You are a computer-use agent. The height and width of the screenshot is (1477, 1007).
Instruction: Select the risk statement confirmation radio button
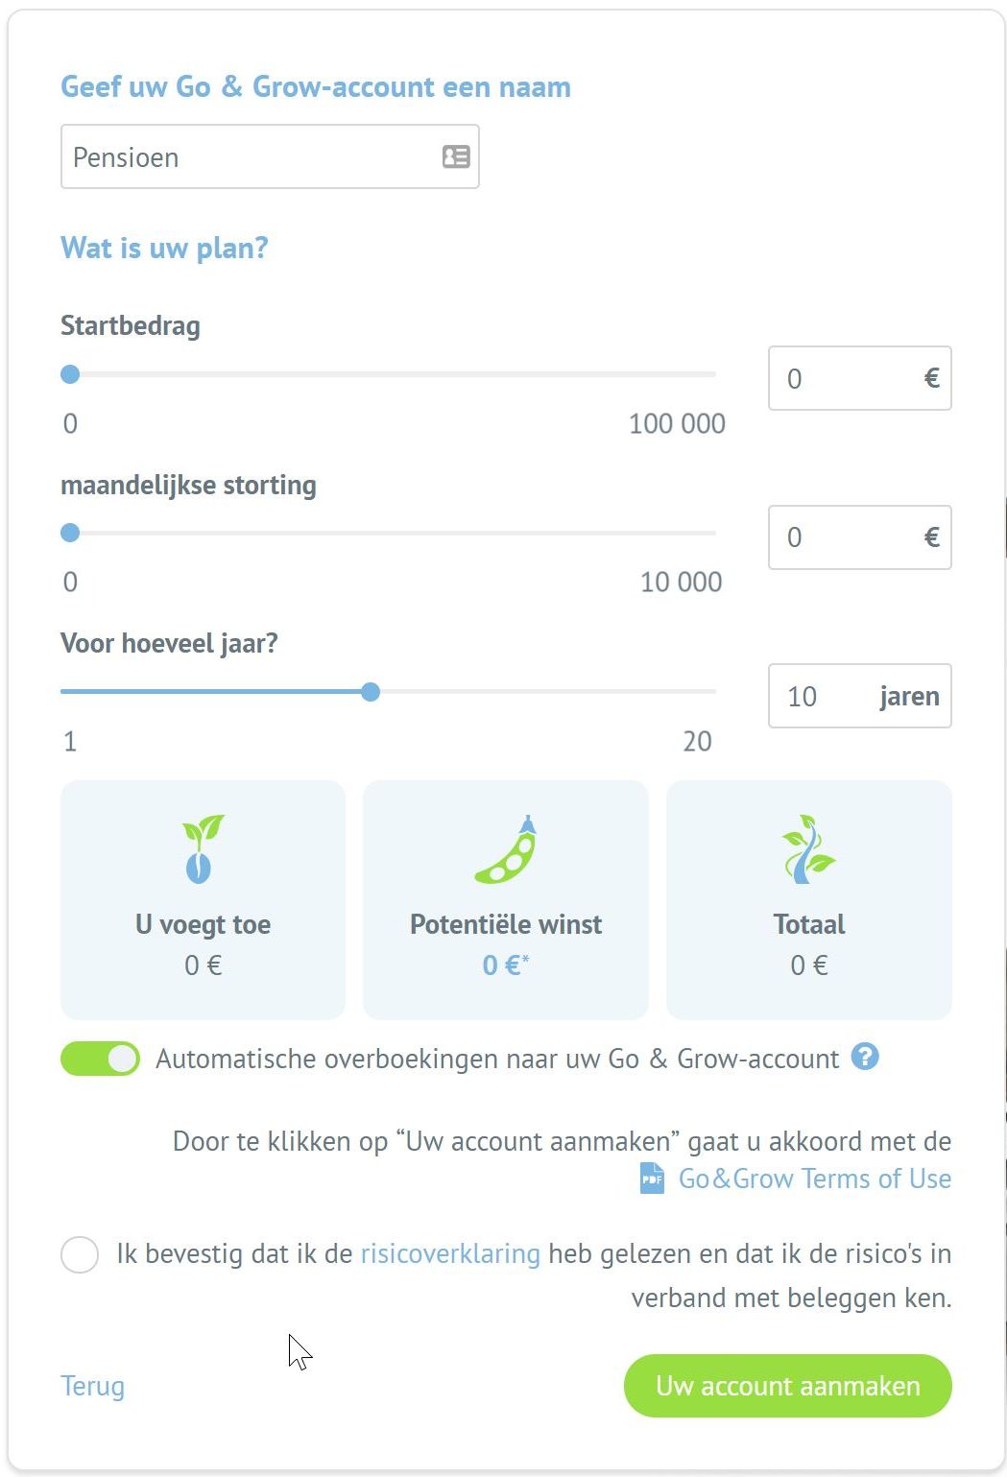point(80,1254)
